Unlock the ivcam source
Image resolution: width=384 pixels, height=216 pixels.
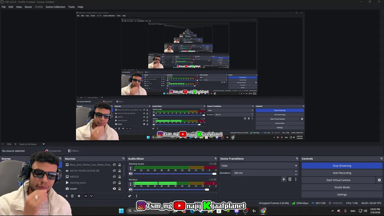(119, 189)
